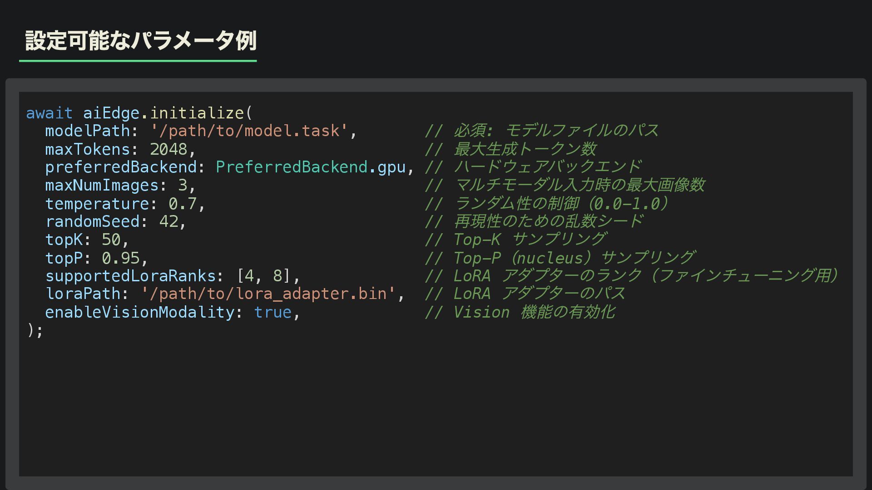
Task: Click the modelPath parameter name
Action: pos(87,131)
